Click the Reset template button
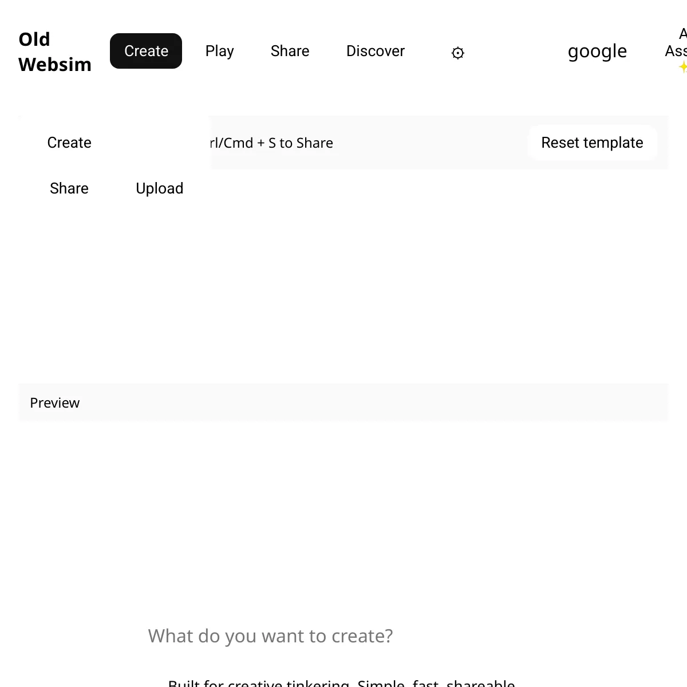687x687 pixels. [592, 143]
